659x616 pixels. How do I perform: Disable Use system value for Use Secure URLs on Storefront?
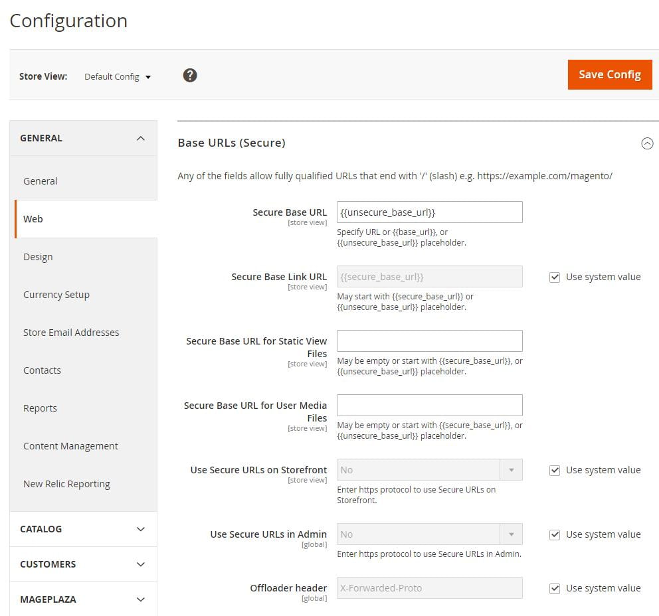pos(555,470)
